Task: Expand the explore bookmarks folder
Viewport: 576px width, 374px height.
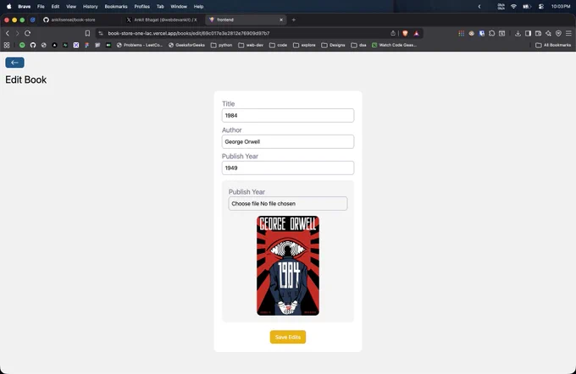Action: coord(305,45)
